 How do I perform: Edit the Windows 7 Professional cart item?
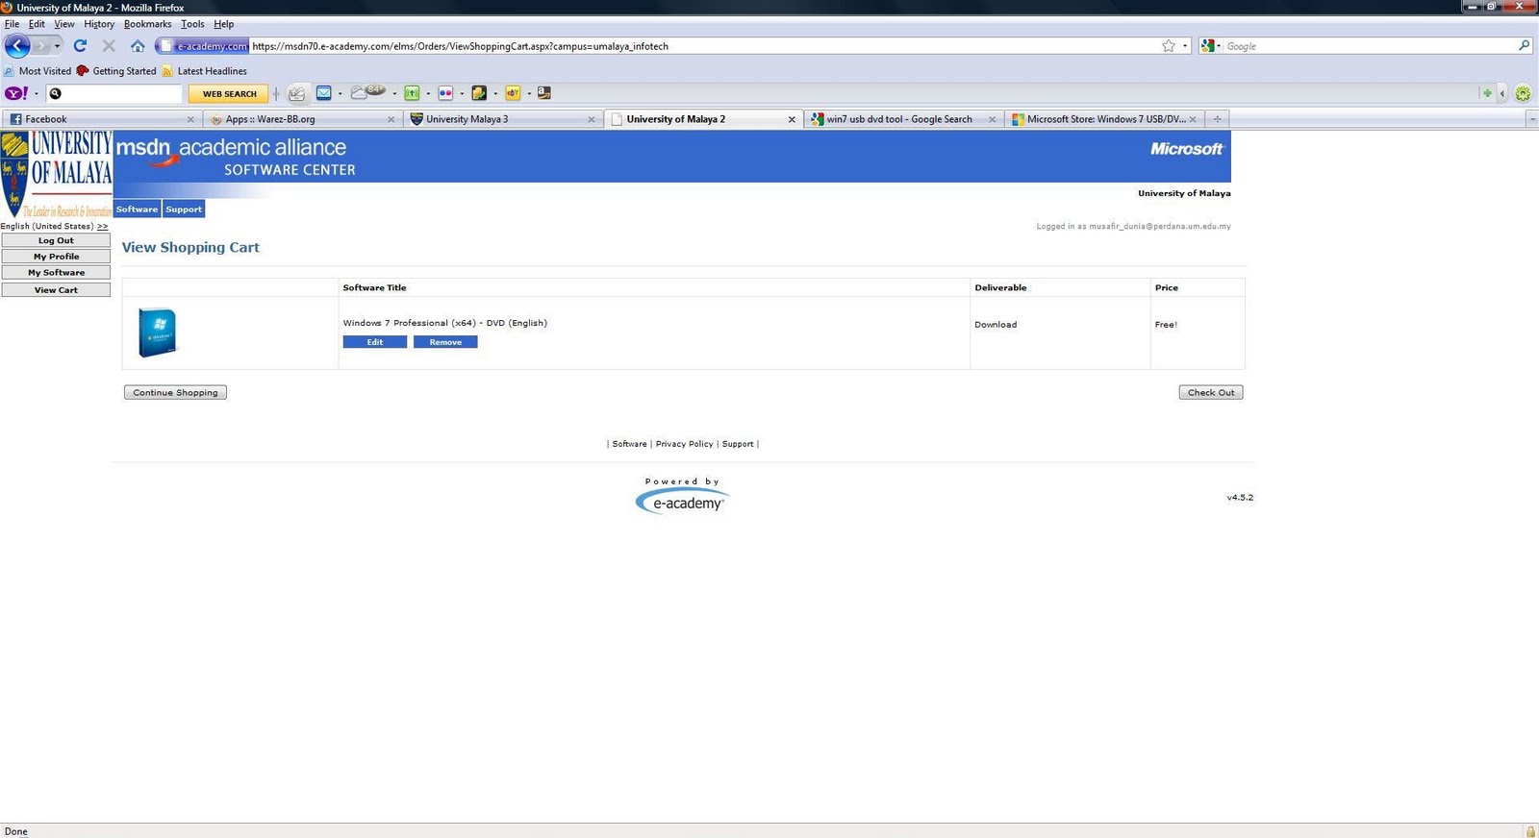click(x=375, y=342)
